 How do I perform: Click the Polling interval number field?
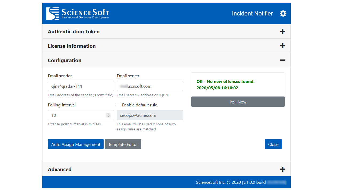click(77, 115)
